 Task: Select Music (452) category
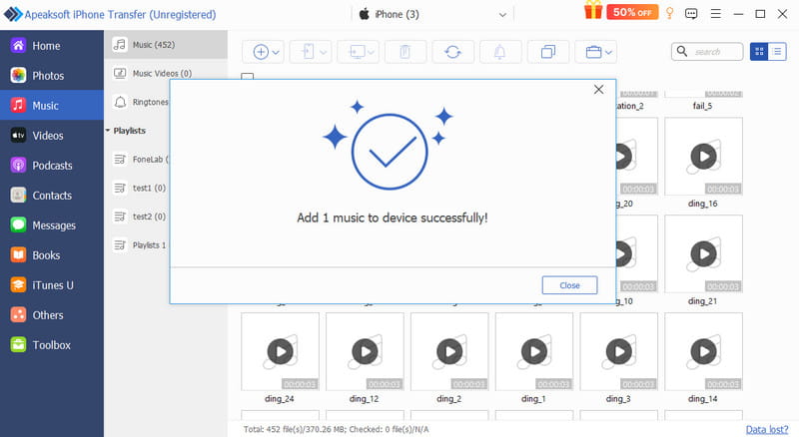pyautogui.click(x=166, y=45)
